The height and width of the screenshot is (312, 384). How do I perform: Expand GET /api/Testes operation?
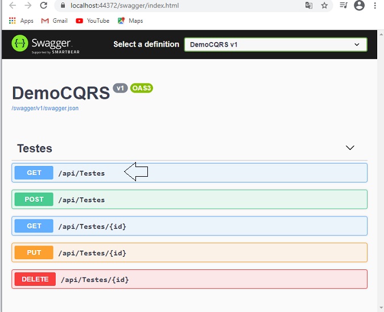(189, 173)
